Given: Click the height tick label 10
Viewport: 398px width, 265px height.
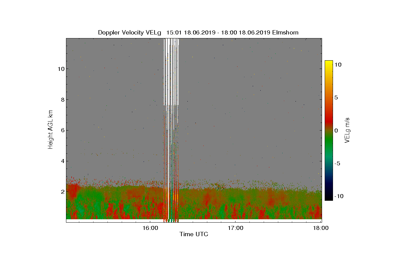Looking at the screenshot, I should [60, 69].
